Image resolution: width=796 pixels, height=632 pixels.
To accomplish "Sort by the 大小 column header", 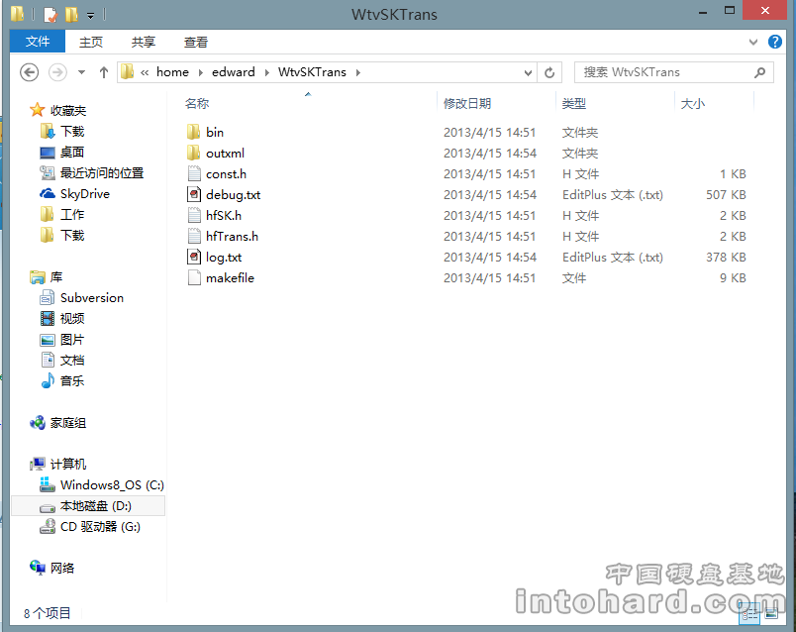I will (693, 104).
